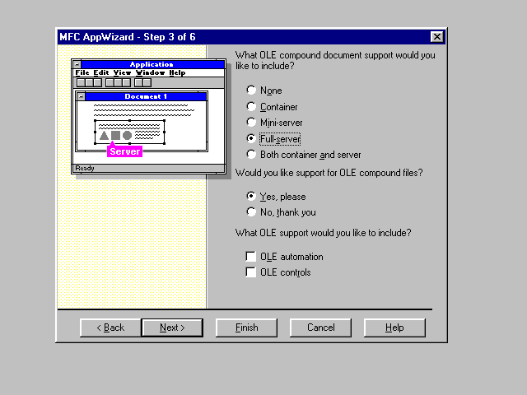Viewport: 527px width, 395px height.
Task: Choose the Container OLE option
Action: click(251, 106)
